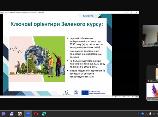Click the university emblem logo on slide
The height and width of the screenshot is (117, 158).
coord(76,93)
